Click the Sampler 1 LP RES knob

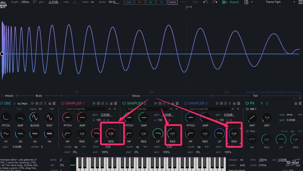(111, 134)
